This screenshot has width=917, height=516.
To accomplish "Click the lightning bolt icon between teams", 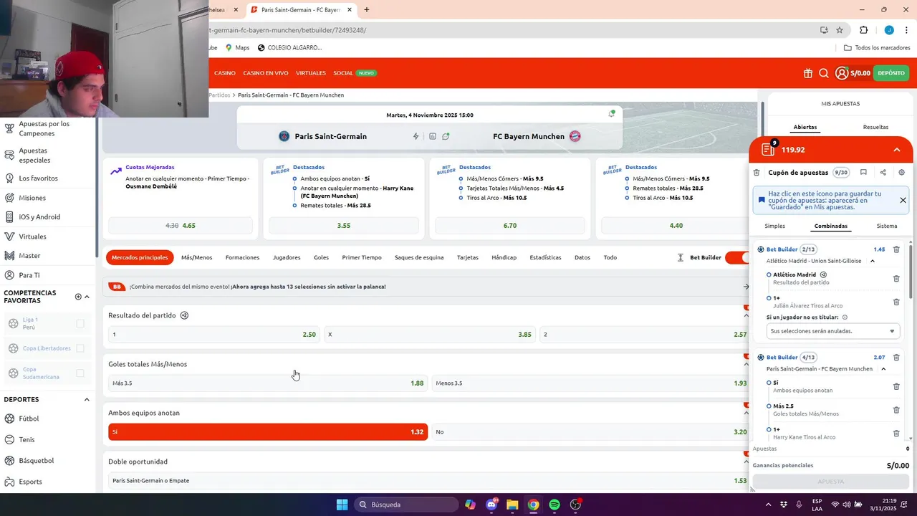I will pos(416,136).
